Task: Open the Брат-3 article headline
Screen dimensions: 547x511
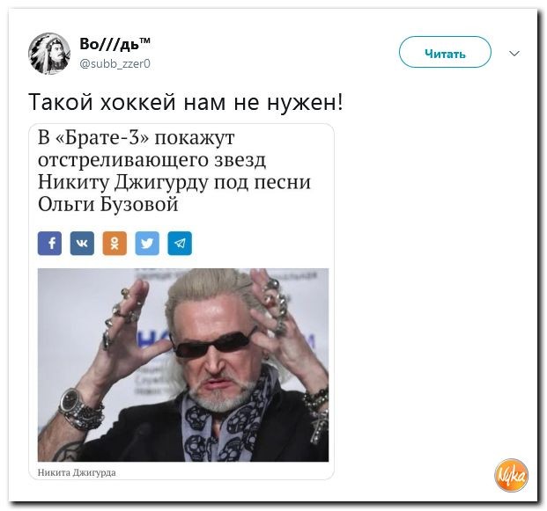Action: click(174, 171)
